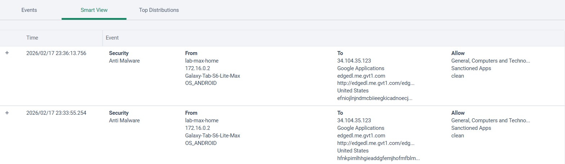Click destination IP 34.104.35.123 in first event
Screen dimensions: 565x164
(x=354, y=61)
